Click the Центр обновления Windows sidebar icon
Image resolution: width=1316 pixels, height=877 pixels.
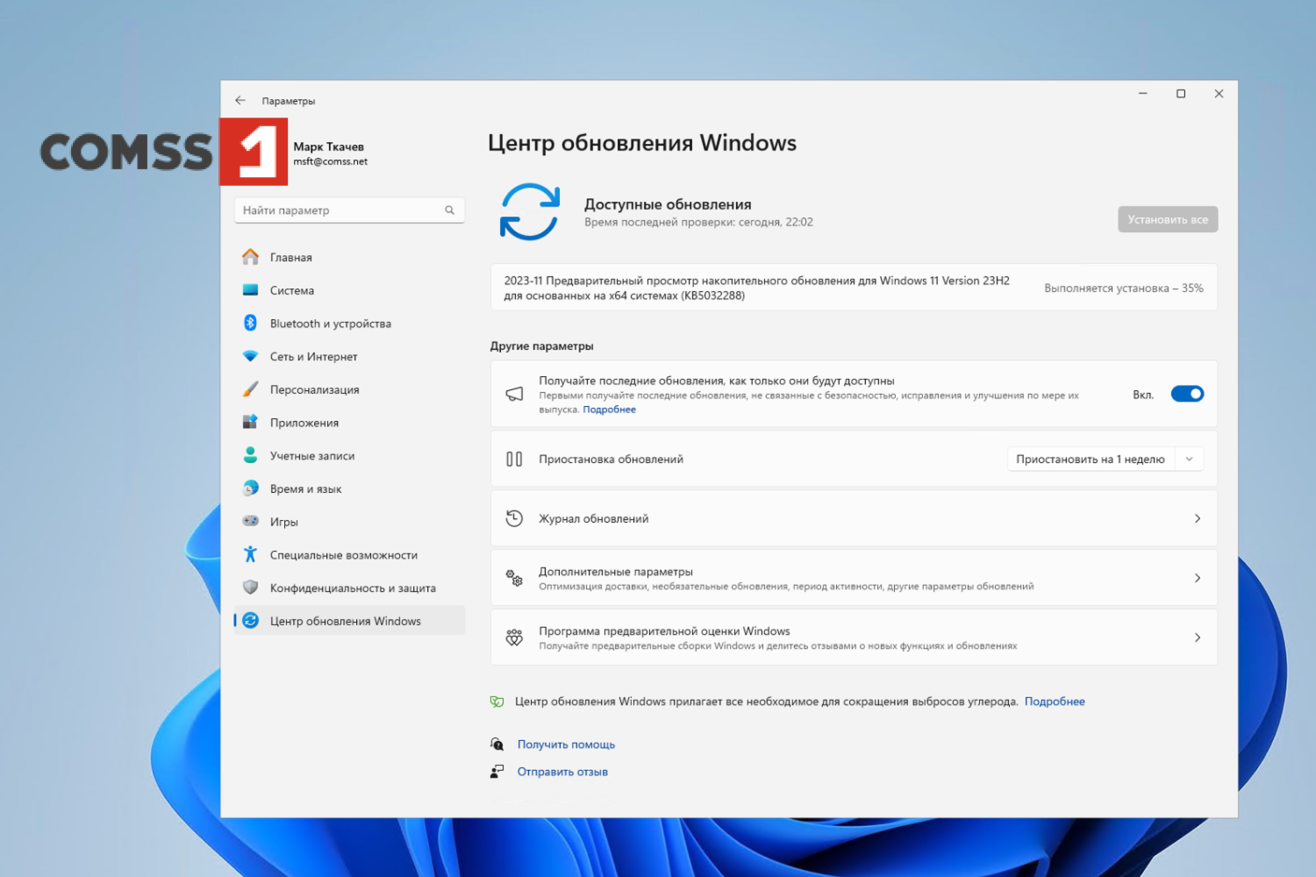tap(250, 621)
